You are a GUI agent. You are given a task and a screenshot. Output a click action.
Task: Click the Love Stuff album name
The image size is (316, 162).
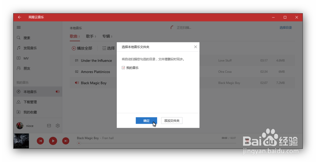pyautogui.click(x=225, y=60)
